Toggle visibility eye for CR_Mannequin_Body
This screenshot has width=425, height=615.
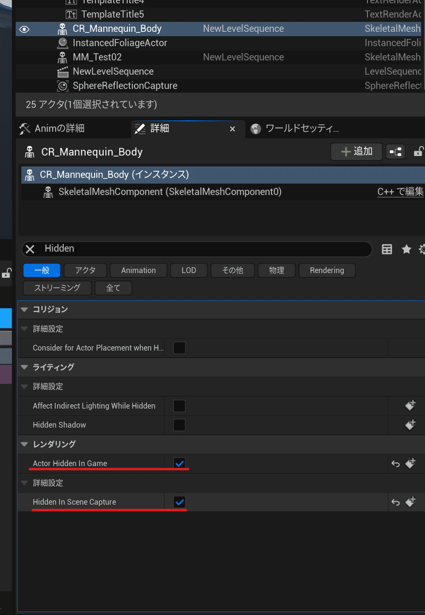tap(24, 29)
